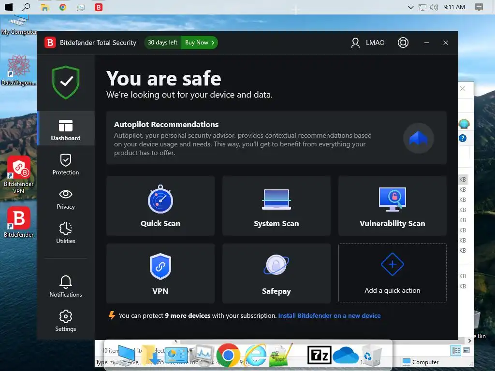The height and width of the screenshot is (371, 495).
Task: Click the taskbar search magnifier
Action: (26, 7)
